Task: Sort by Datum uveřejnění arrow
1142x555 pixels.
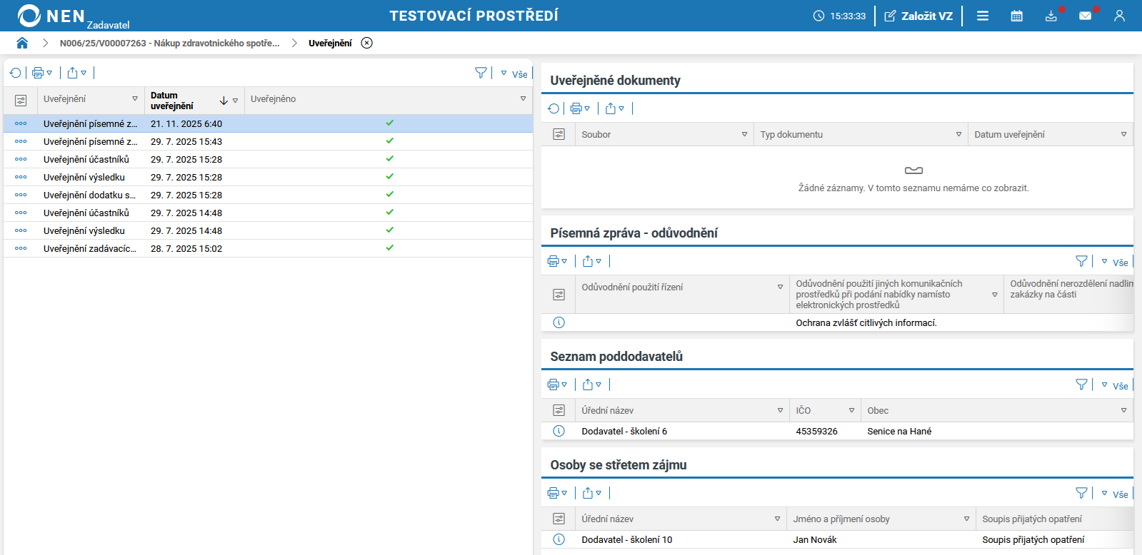Action: pyautogui.click(x=224, y=101)
